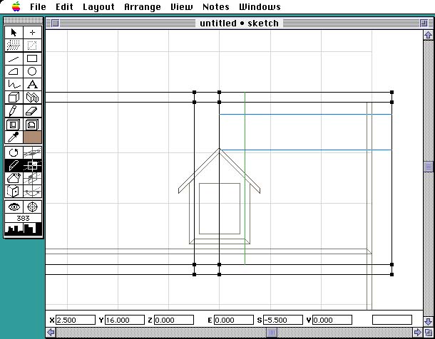Select the line drawing tool
The image size is (435, 339).
pyautogui.click(x=14, y=58)
